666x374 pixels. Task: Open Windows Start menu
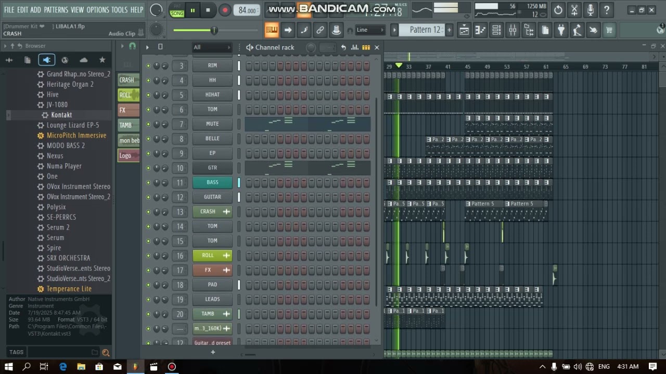(x=9, y=367)
